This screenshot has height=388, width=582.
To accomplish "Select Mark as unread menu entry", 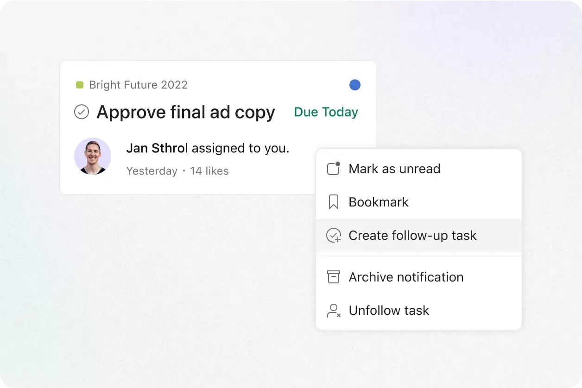I will point(419,169).
